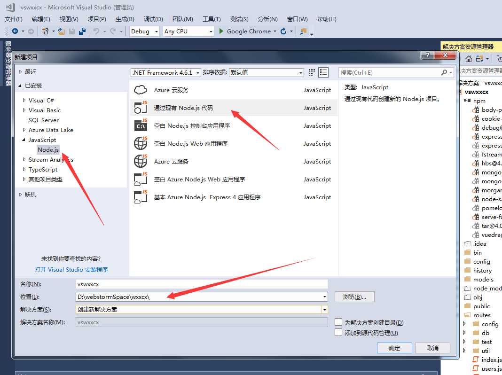This screenshot has height=375, width=502.
Task: Open the 工具(T) menu
Action: coord(212,19)
